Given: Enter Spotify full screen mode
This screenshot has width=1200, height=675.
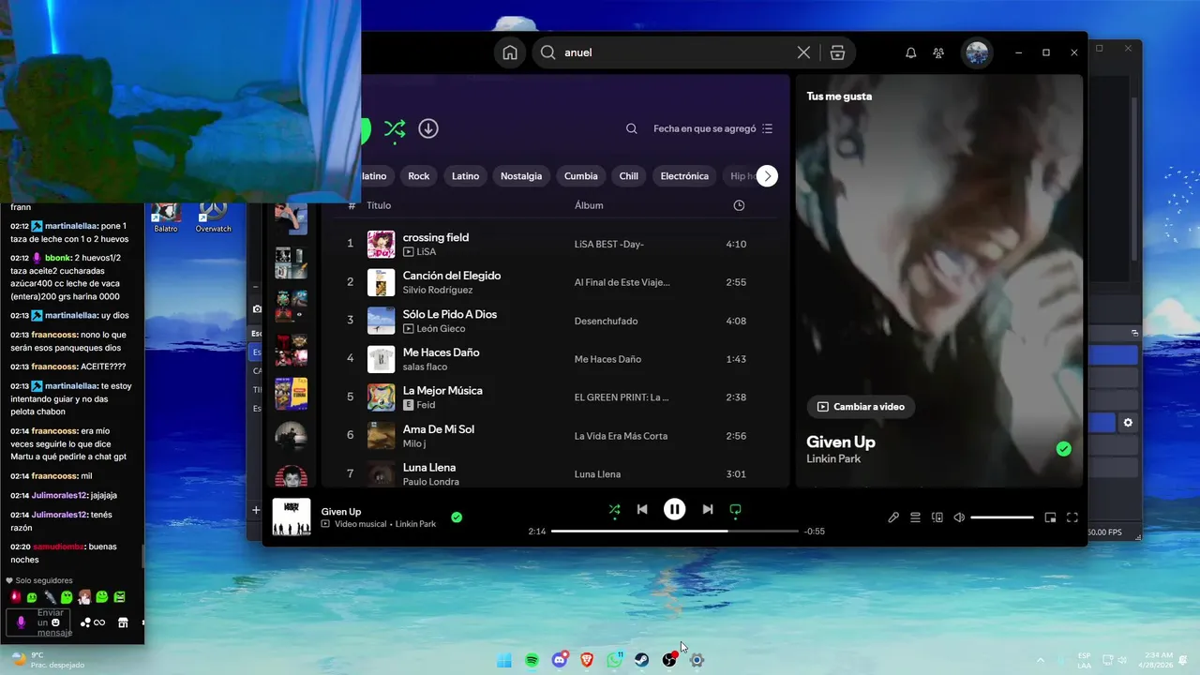Looking at the screenshot, I should point(1072,517).
